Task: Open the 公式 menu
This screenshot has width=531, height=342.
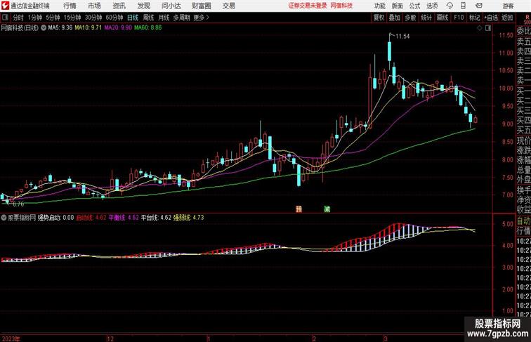Action: (x=414, y=6)
